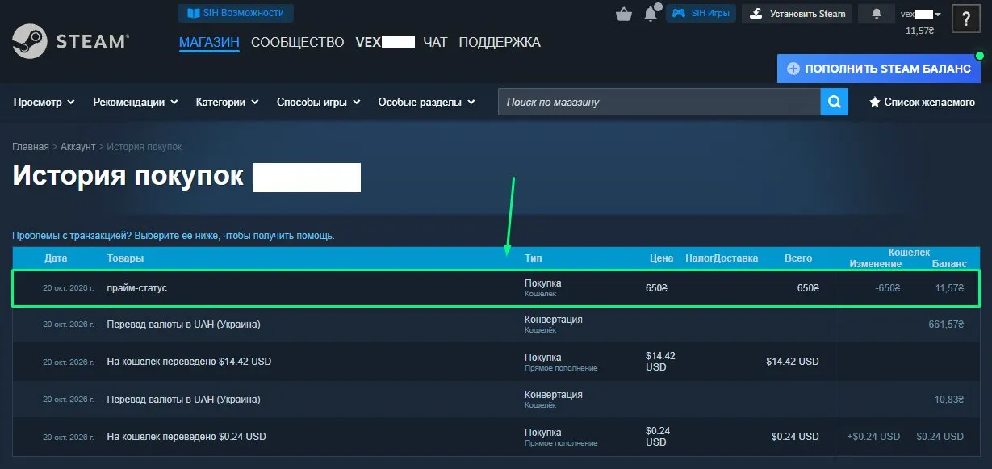The width and height of the screenshot is (992, 469).
Task: Click the magnifier search button
Action: 834,102
